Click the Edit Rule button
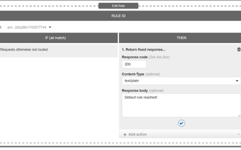241x150 pixels. 118,6
